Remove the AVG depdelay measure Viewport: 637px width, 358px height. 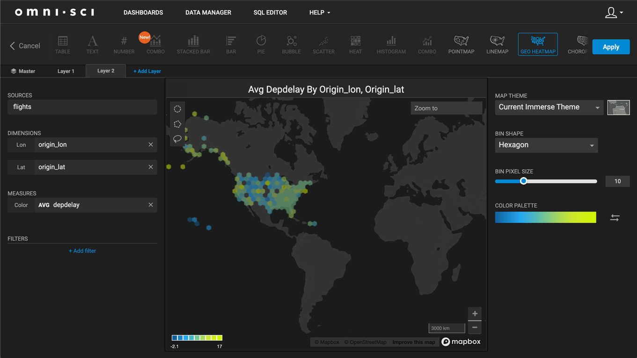[151, 205]
